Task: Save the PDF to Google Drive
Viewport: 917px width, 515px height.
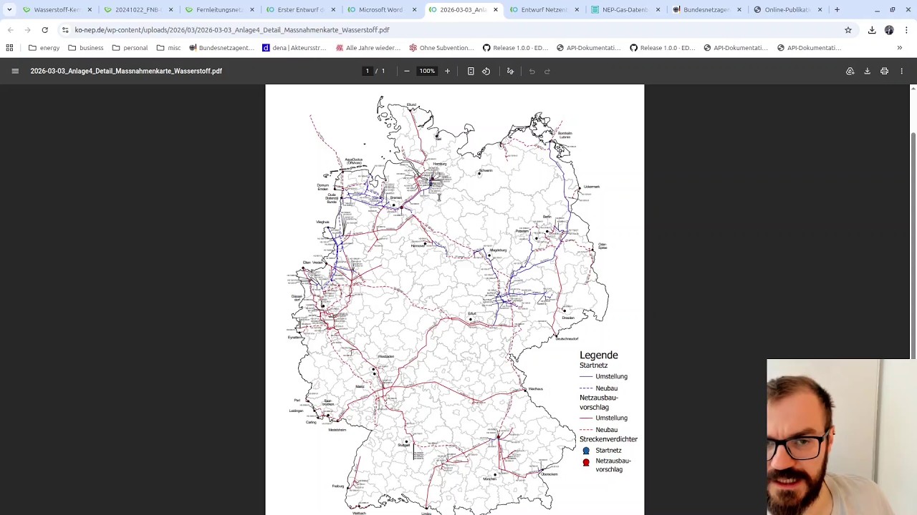Action: pos(850,71)
